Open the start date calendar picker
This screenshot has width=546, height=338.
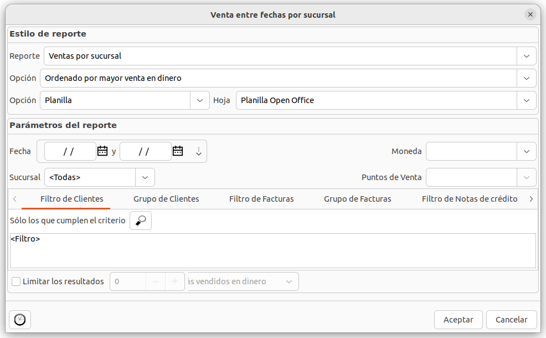[x=102, y=151]
